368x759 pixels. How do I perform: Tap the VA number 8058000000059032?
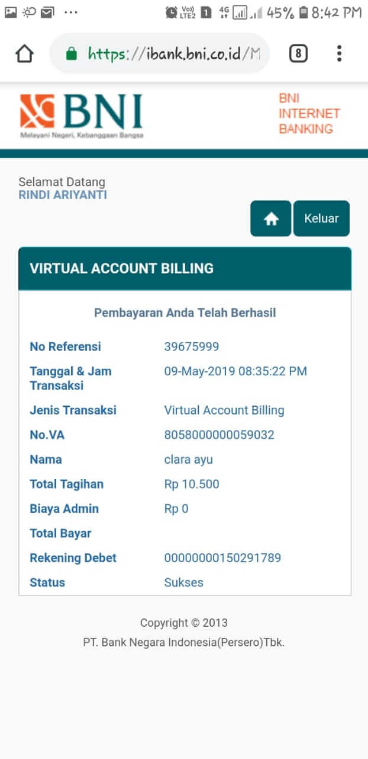click(x=219, y=435)
